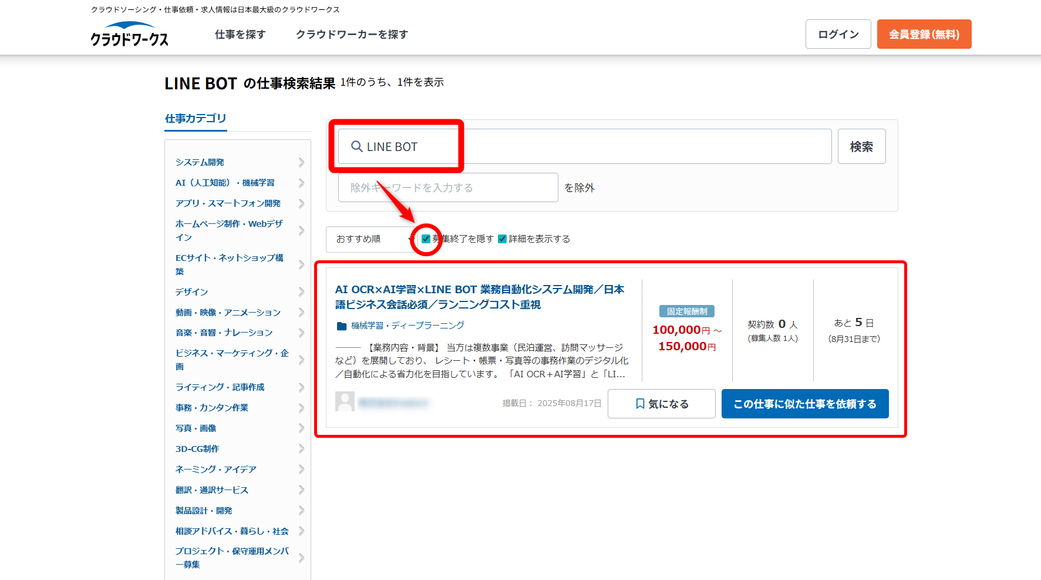Screen dimensions: 1041x580
Task: Click the magnifier icon in search box
Action: (x=356, y=146)
